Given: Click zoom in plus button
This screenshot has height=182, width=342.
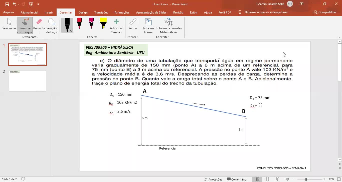Looking at the screenshot, I should (x=324, y=179).
